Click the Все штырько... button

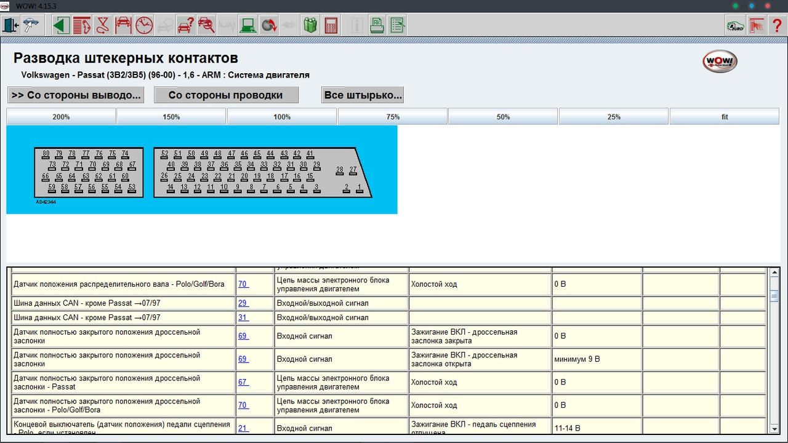(363, 95)
